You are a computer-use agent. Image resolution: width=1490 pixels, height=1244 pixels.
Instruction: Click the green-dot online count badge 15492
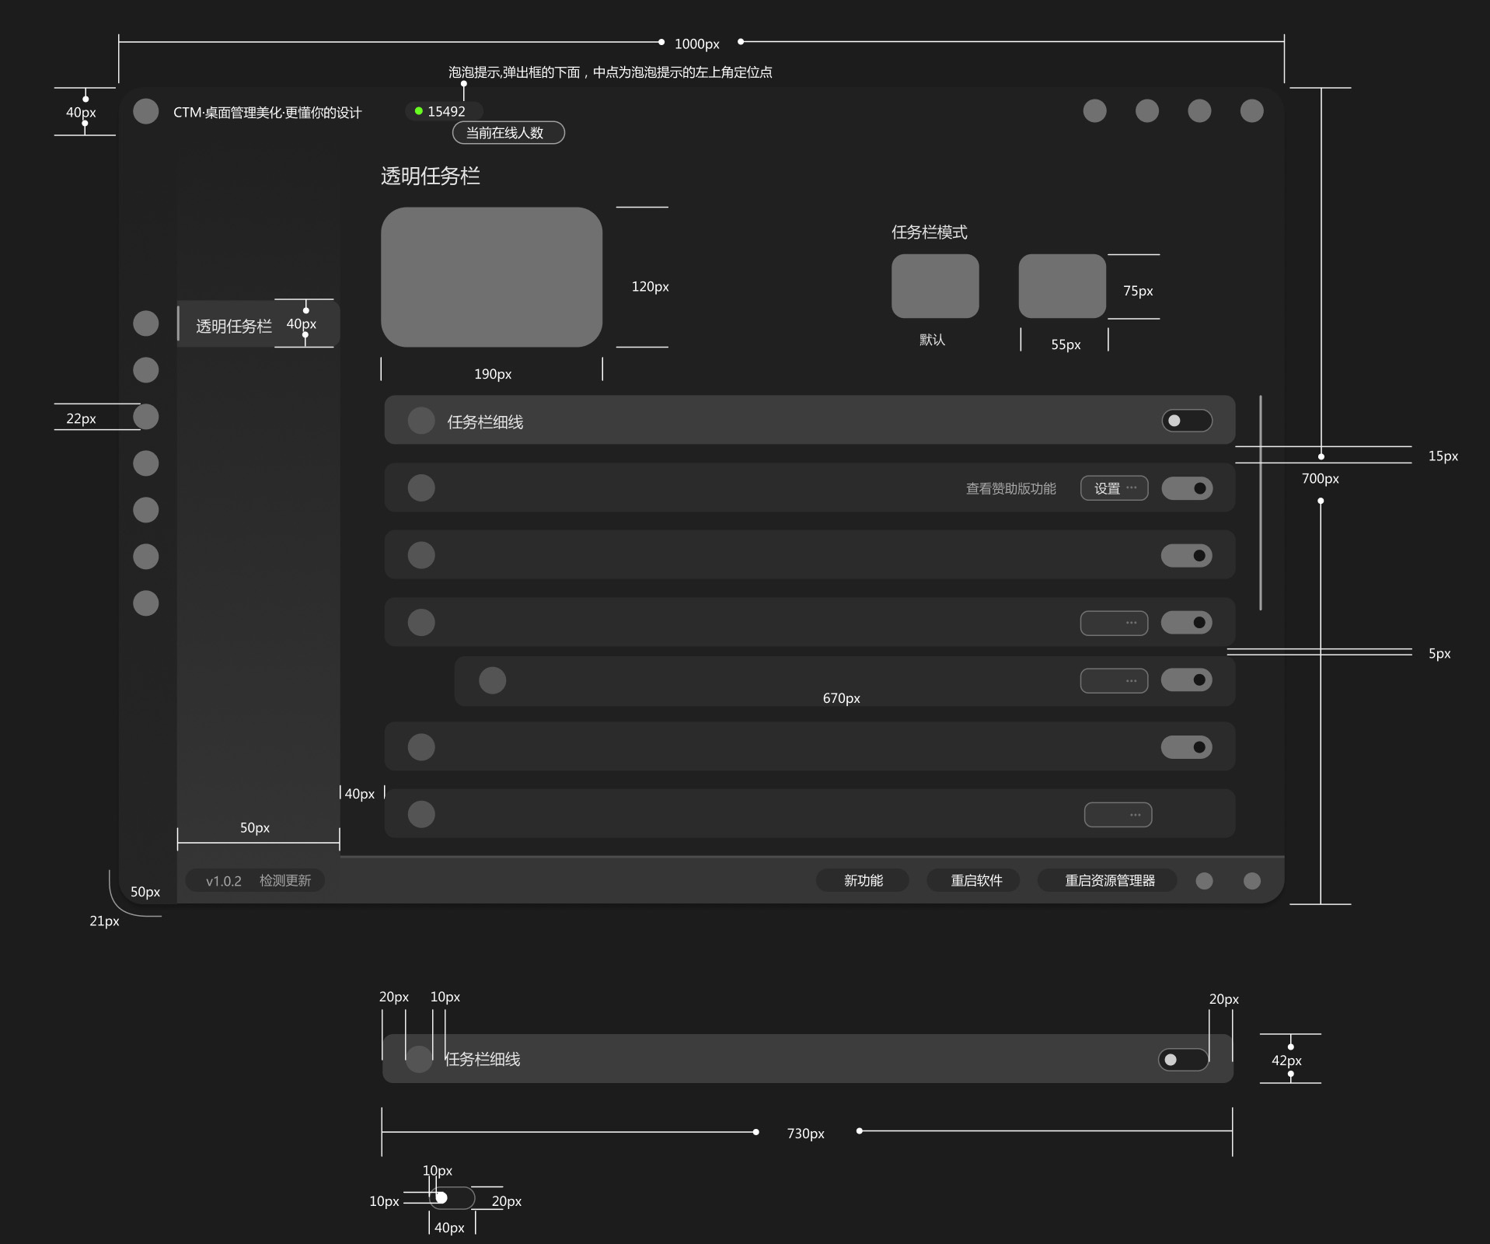coord(443,111)
